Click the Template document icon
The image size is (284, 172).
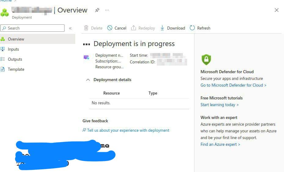(x=2, y=69)
